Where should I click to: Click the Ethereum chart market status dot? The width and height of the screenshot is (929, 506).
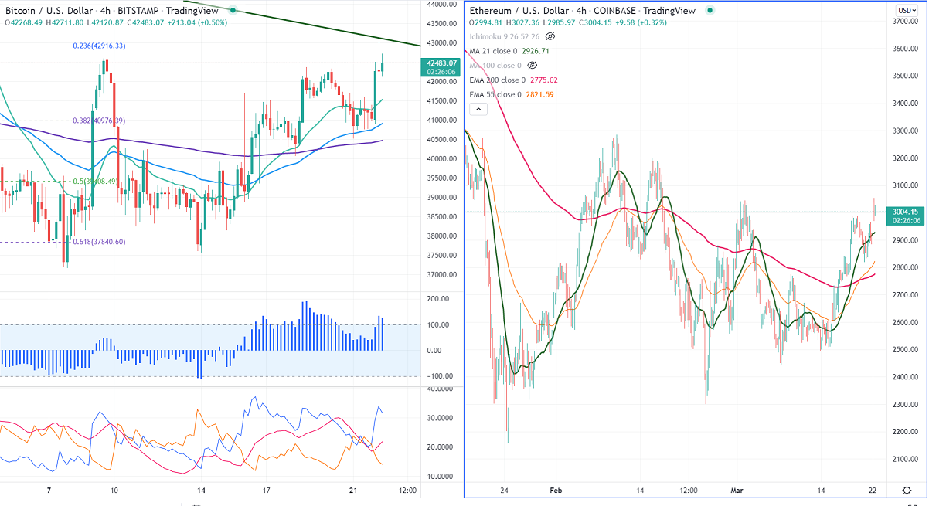(710, 10)
